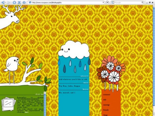155x116 pixels.
Task: Open the browser Home icon
Action: (x=24, y=2)
